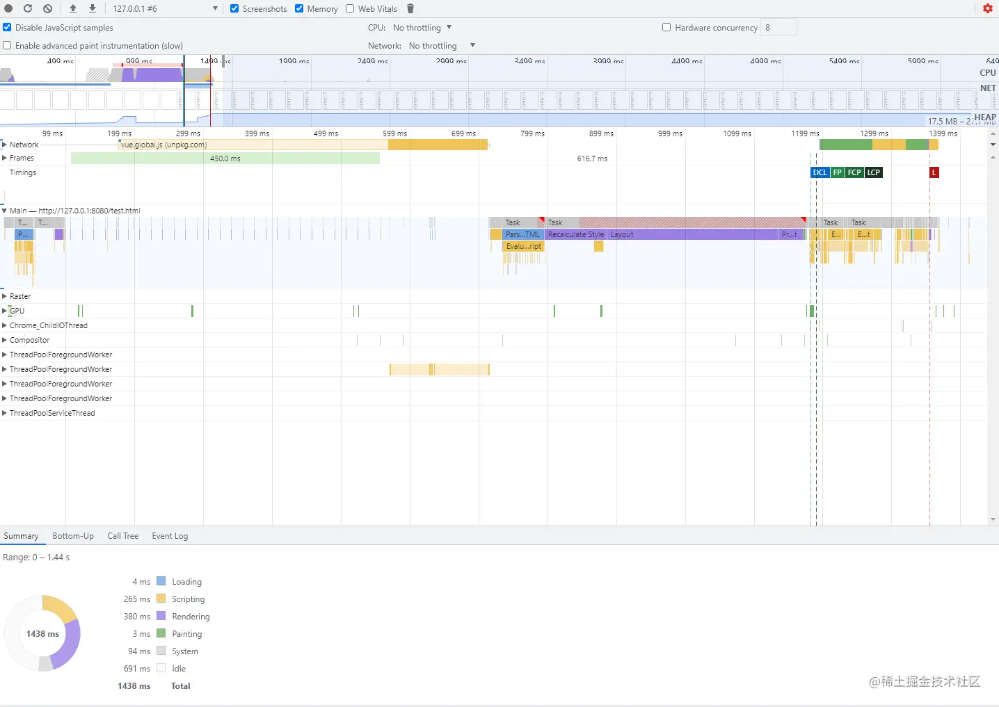
Task: Click the LCP timing marker
Action: pos(874,172)
